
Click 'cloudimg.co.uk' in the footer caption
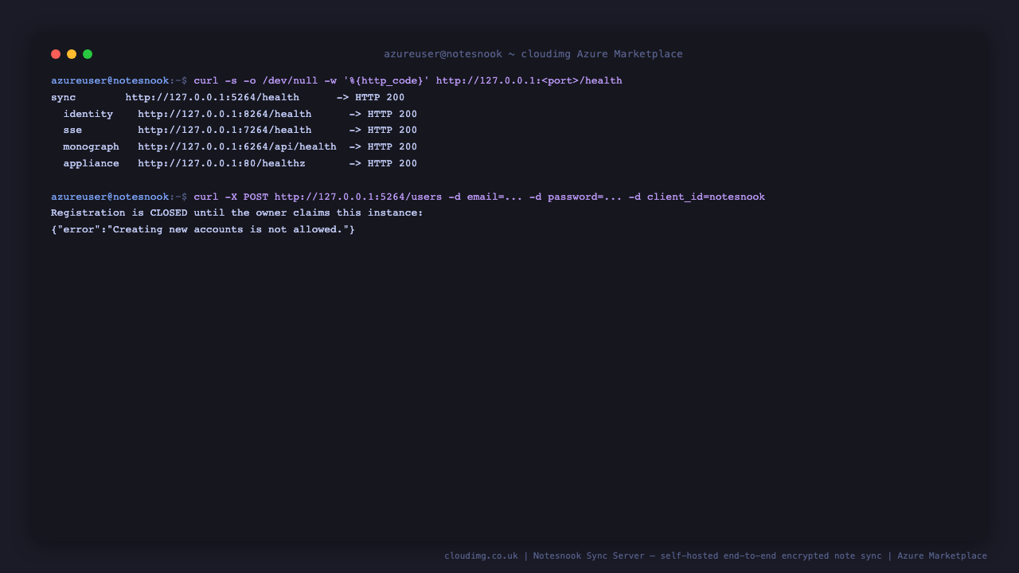pyautogui.click(x=481, y=556)
